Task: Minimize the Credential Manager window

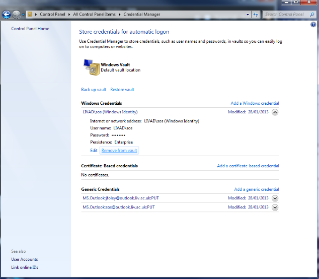Action: tap(286, 2)
